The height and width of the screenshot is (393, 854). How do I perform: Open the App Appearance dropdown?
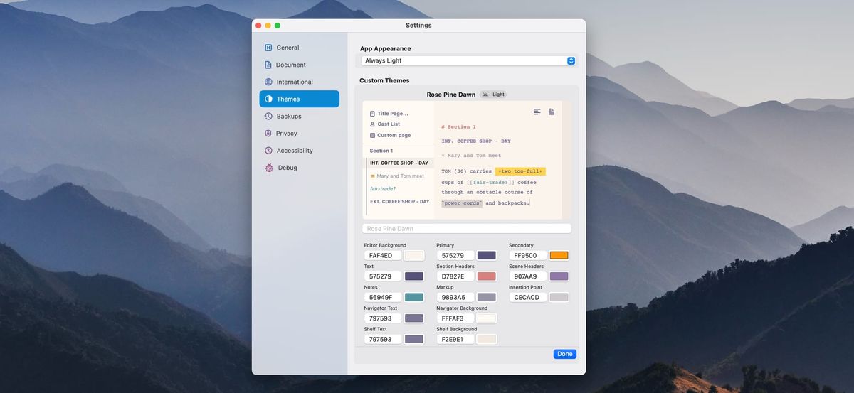468,61
